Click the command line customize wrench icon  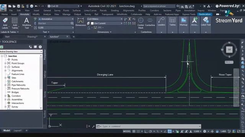pos(93,126)
